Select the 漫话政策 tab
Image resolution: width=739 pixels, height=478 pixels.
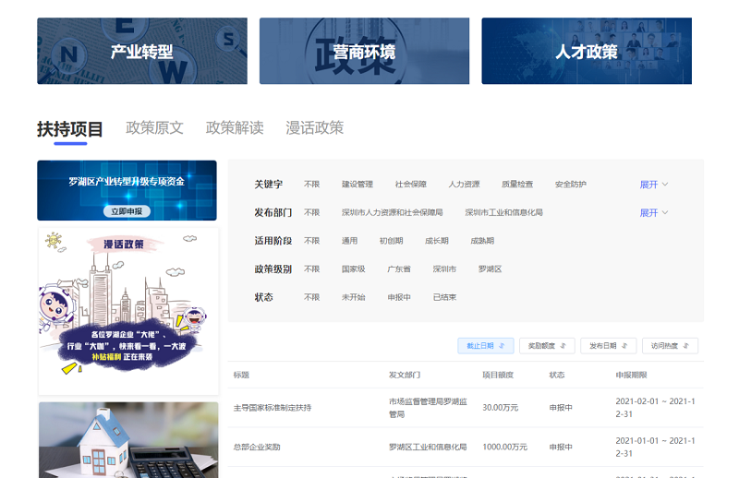click(x=314, y=128)
